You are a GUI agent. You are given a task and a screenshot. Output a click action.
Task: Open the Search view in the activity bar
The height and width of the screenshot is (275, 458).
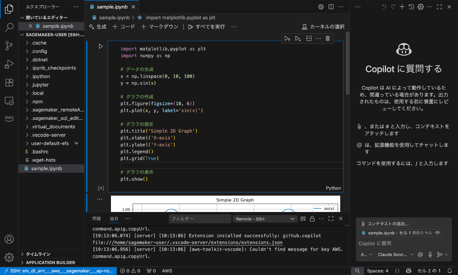coord(9,27)
